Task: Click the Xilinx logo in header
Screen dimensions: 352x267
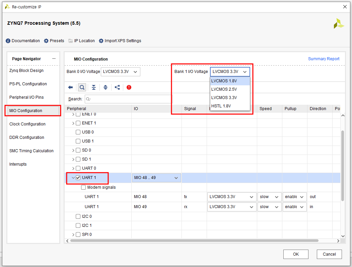Action: tap(339, 23)
